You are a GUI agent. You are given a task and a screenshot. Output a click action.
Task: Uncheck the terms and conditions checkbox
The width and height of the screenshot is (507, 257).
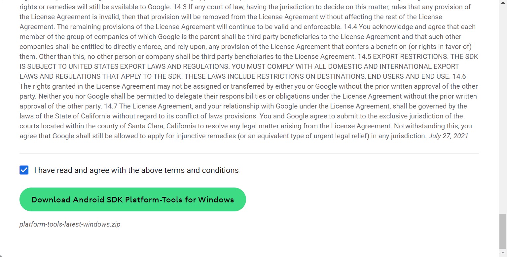24,170
